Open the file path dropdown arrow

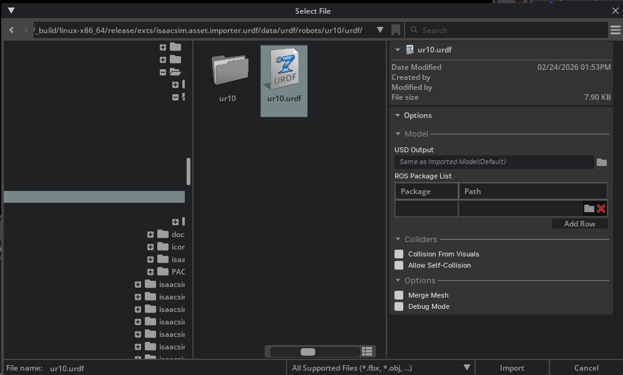380,29
